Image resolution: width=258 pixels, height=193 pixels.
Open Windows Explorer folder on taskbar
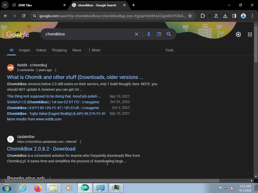(54, 188)
